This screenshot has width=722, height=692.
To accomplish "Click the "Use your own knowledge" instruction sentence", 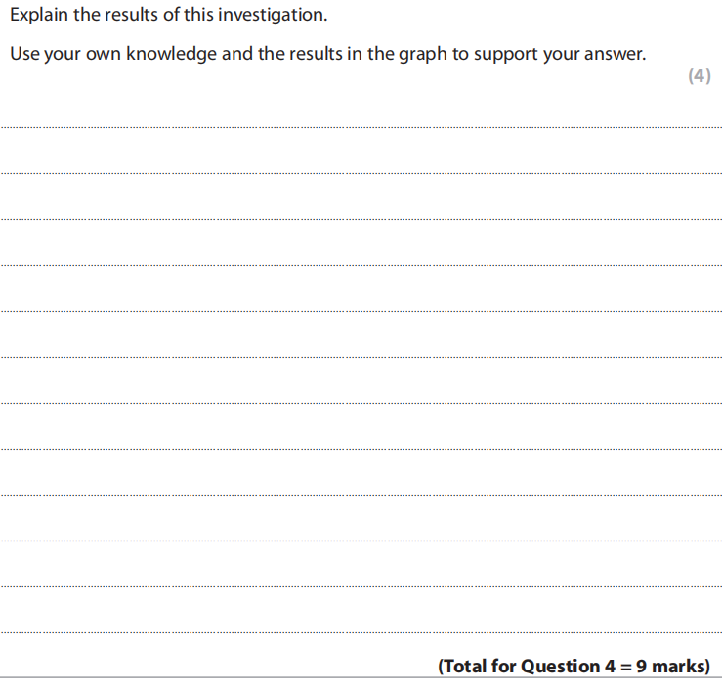I will (327, 54).
